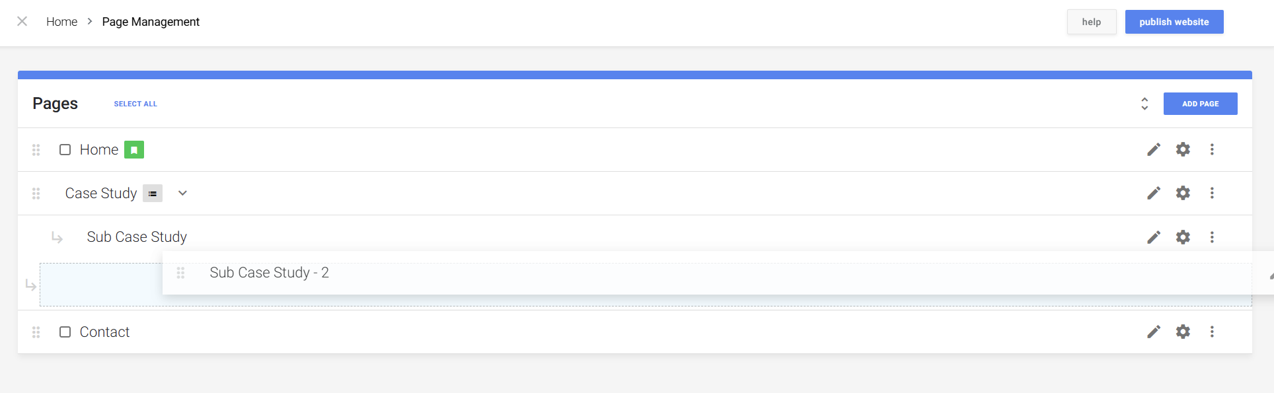Tick the Contact page checkbox
Viewport: 1274px width, 393px height.
(65, 332)
